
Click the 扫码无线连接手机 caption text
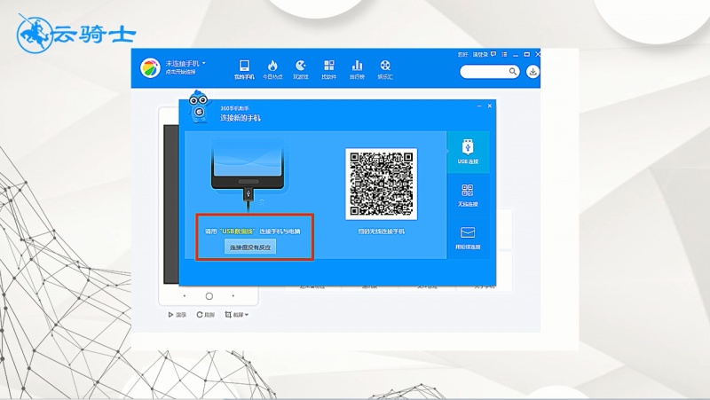382,231
